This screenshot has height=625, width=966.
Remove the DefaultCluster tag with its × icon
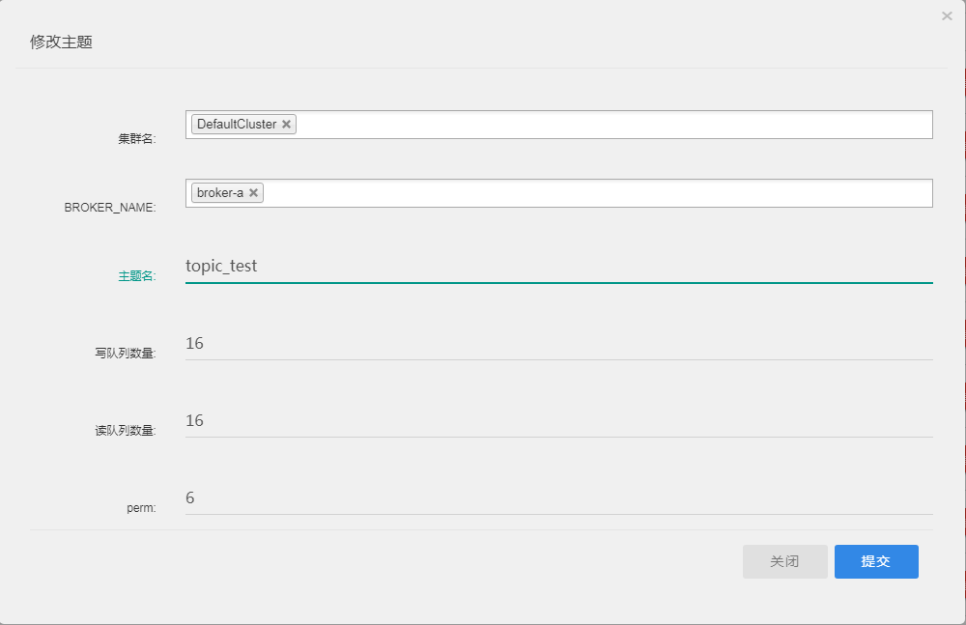[286, 124]
